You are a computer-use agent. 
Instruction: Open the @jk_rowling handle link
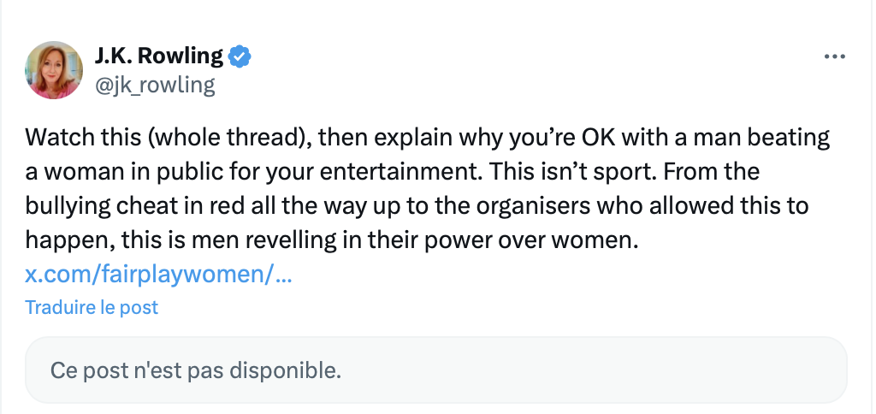(155, 86)
